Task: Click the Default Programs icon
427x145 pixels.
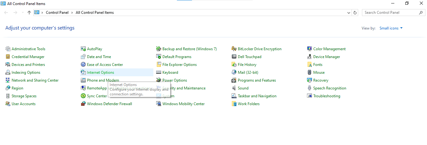Action: coord(159,57)
